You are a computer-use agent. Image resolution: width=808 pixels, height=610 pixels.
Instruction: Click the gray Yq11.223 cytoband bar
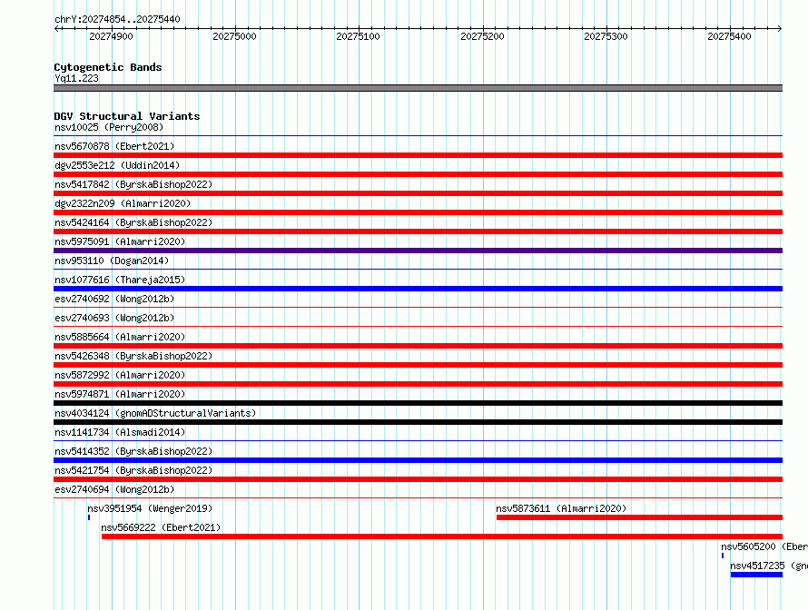point(418,88)
